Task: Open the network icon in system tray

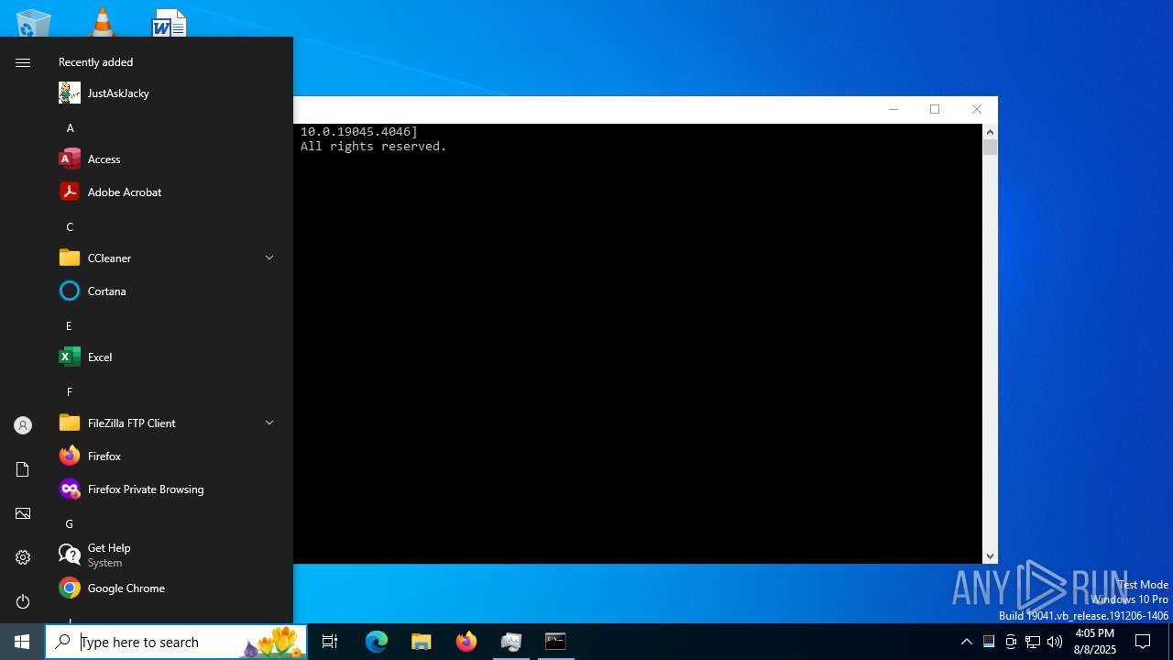Action: pos(1033,642)
